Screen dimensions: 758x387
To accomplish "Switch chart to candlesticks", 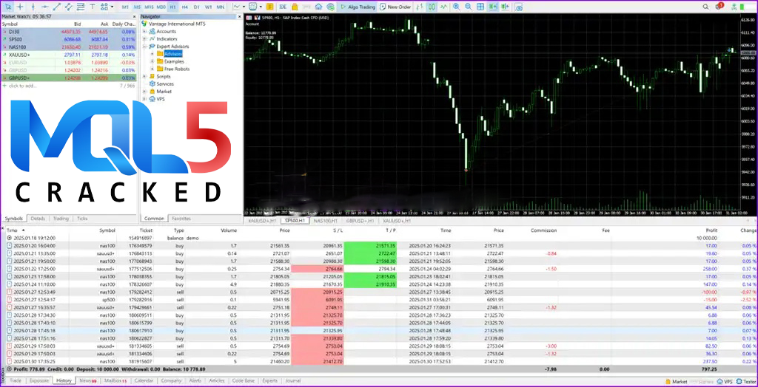I will (432, 7).
